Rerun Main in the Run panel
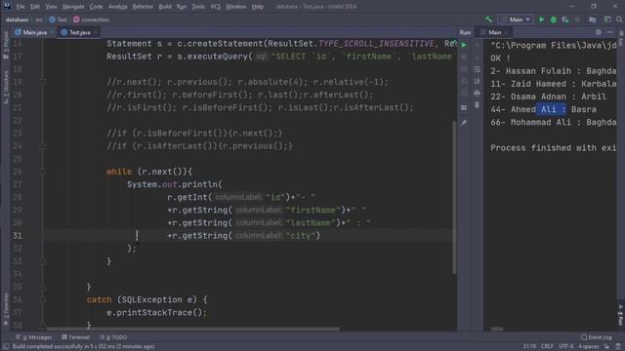 pos(464,46)
